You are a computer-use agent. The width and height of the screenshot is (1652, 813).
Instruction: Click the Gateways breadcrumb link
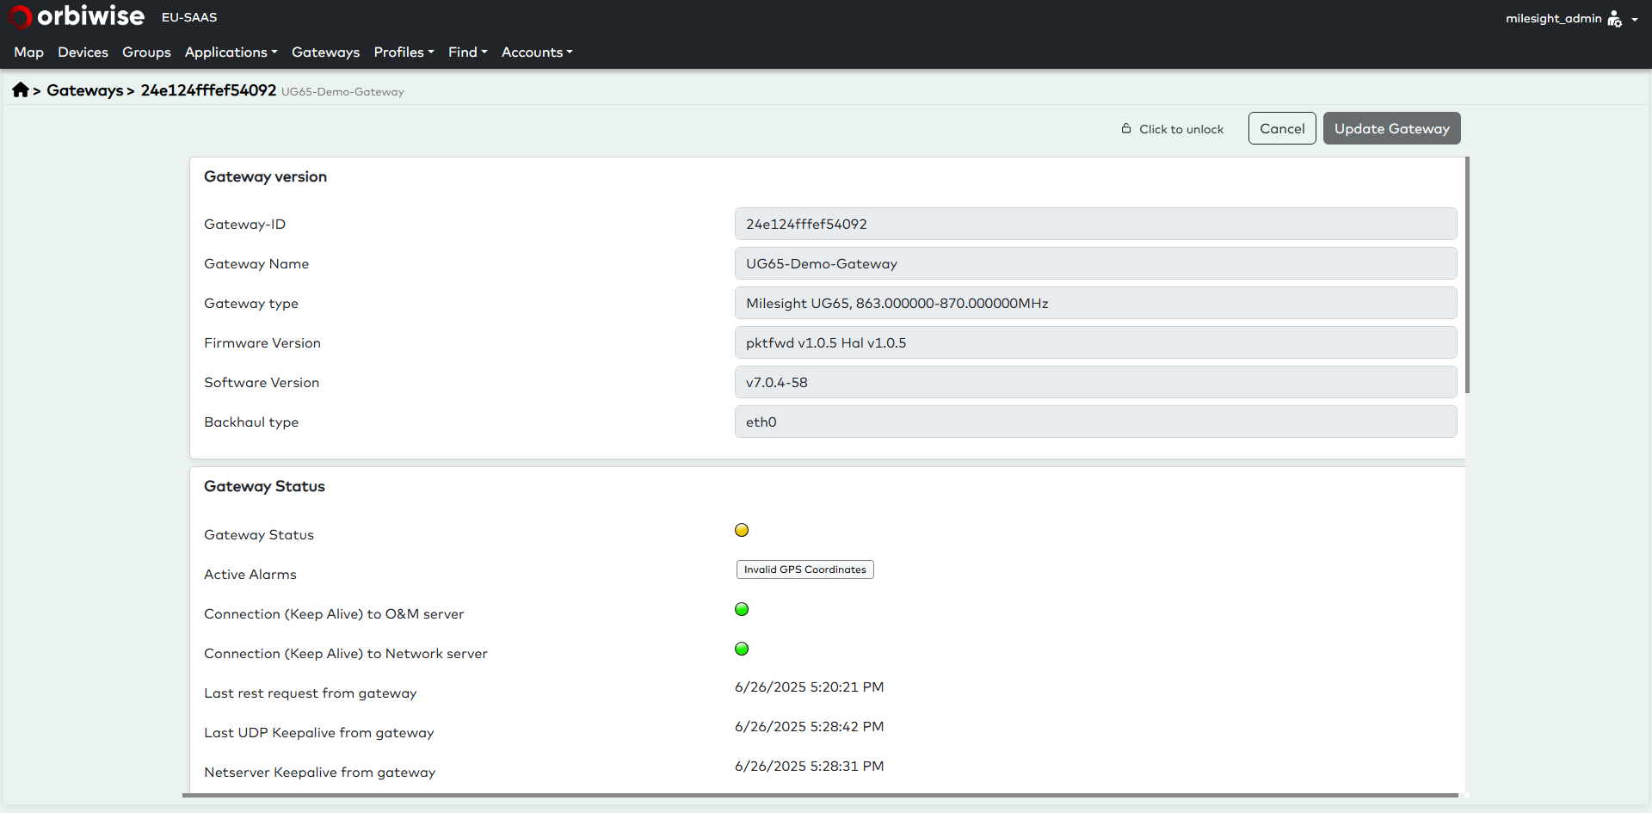pyautogui.click(x=84, y=90)
